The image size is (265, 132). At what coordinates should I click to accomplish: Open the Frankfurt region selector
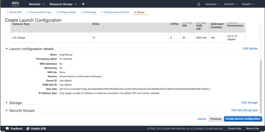pos(231,4)
